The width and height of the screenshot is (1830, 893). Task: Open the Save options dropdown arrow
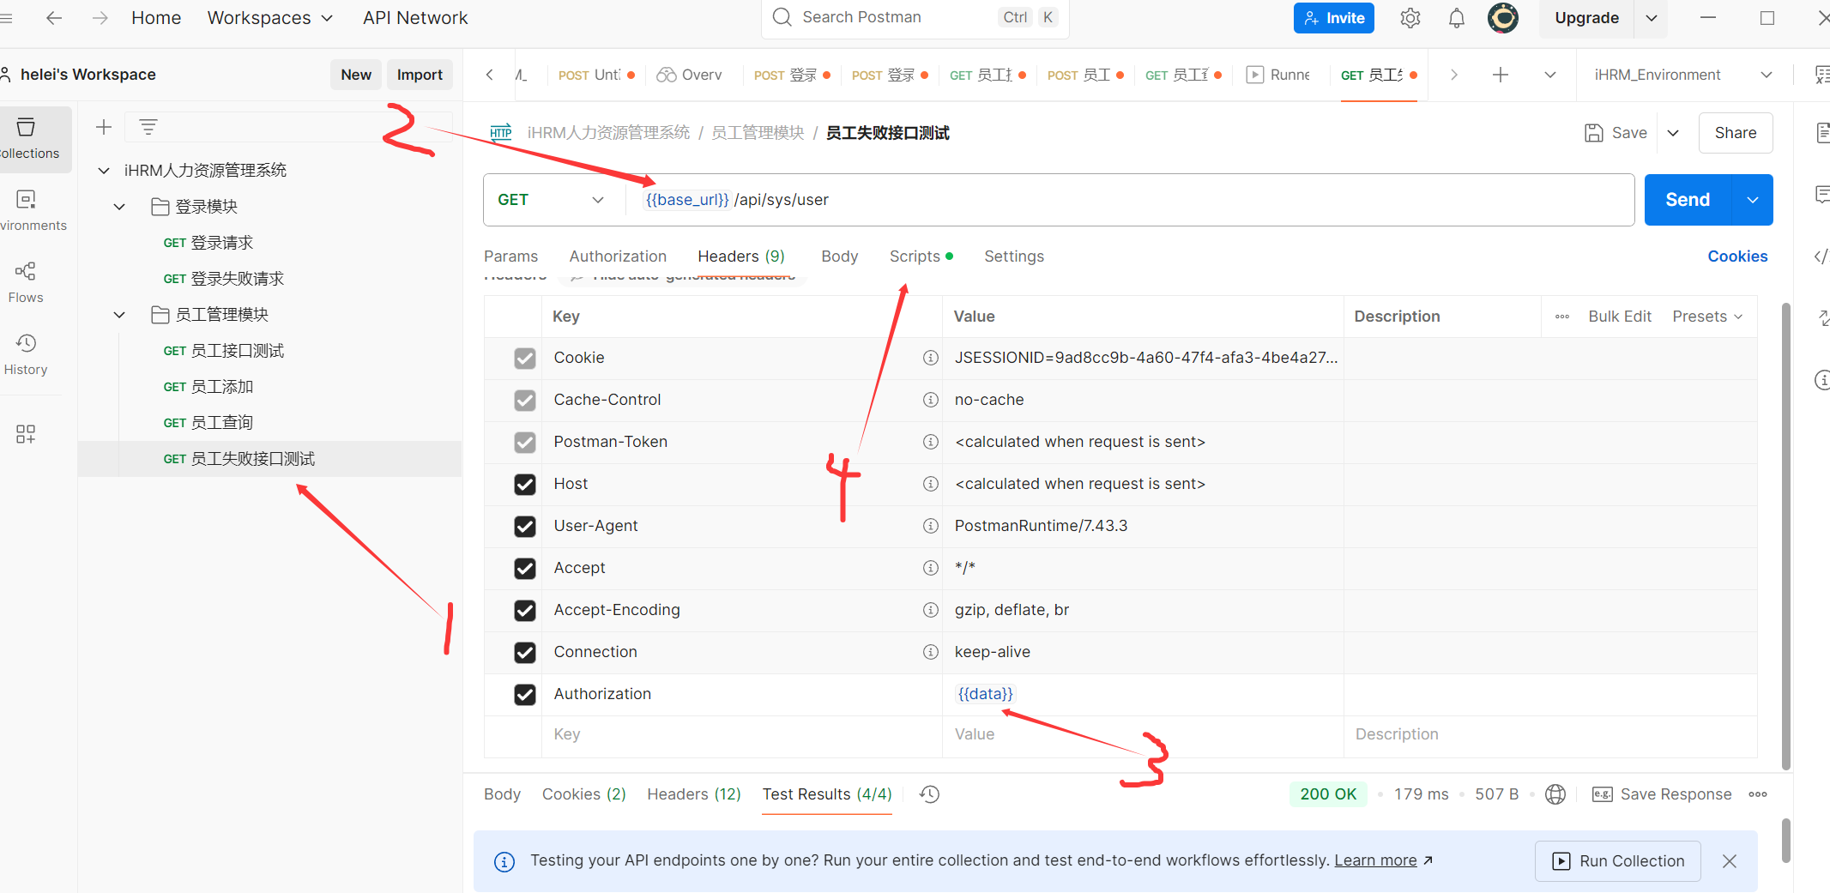point(1673,133)
